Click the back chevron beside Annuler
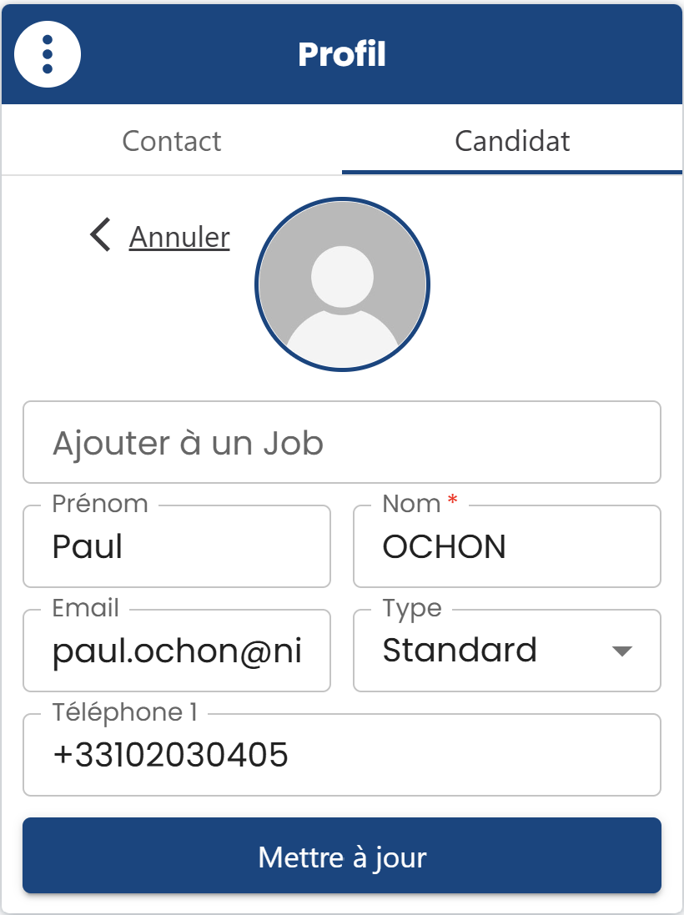This screenshot has width=684, height=915. pyautogui.click(x=100, y=235)
